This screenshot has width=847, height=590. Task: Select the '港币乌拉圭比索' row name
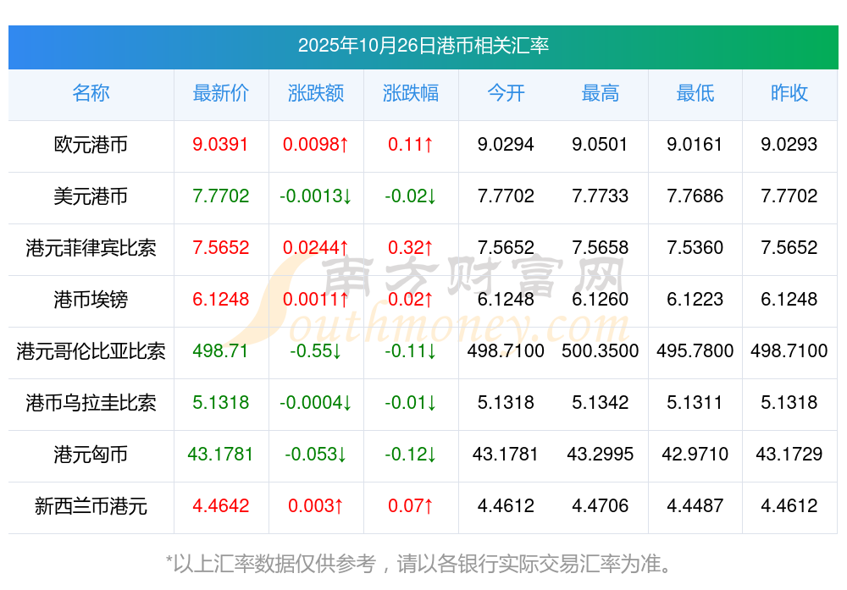pos(91,403)
